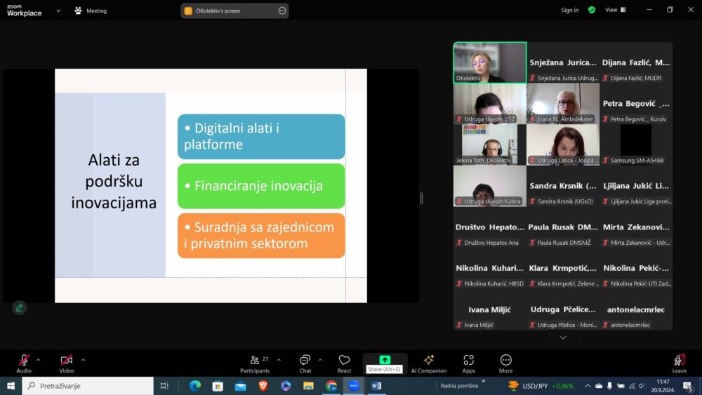702x395 pixels.
Task: Show hidden system tray icons
Action: coord(588,386)
